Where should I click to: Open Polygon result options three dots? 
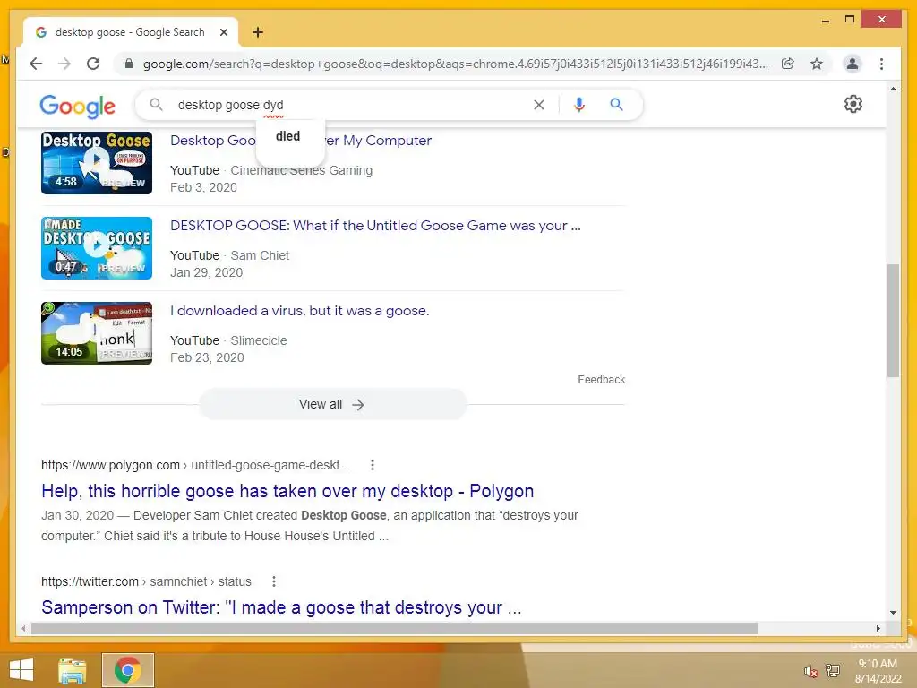(x=372, y=465)
